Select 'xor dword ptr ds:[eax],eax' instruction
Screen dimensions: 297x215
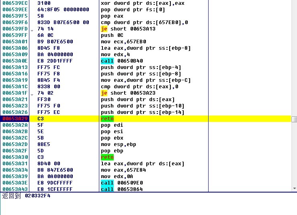(142, 3)
